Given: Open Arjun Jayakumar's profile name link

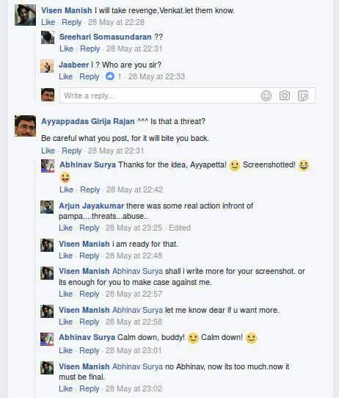Looking at the screenshot, I should [x=91, y=206].
